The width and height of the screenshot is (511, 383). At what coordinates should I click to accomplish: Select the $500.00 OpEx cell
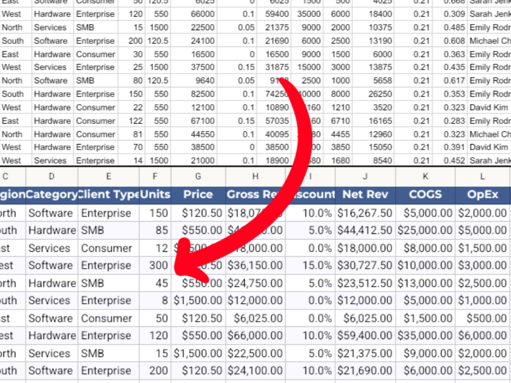coord(483,318)
